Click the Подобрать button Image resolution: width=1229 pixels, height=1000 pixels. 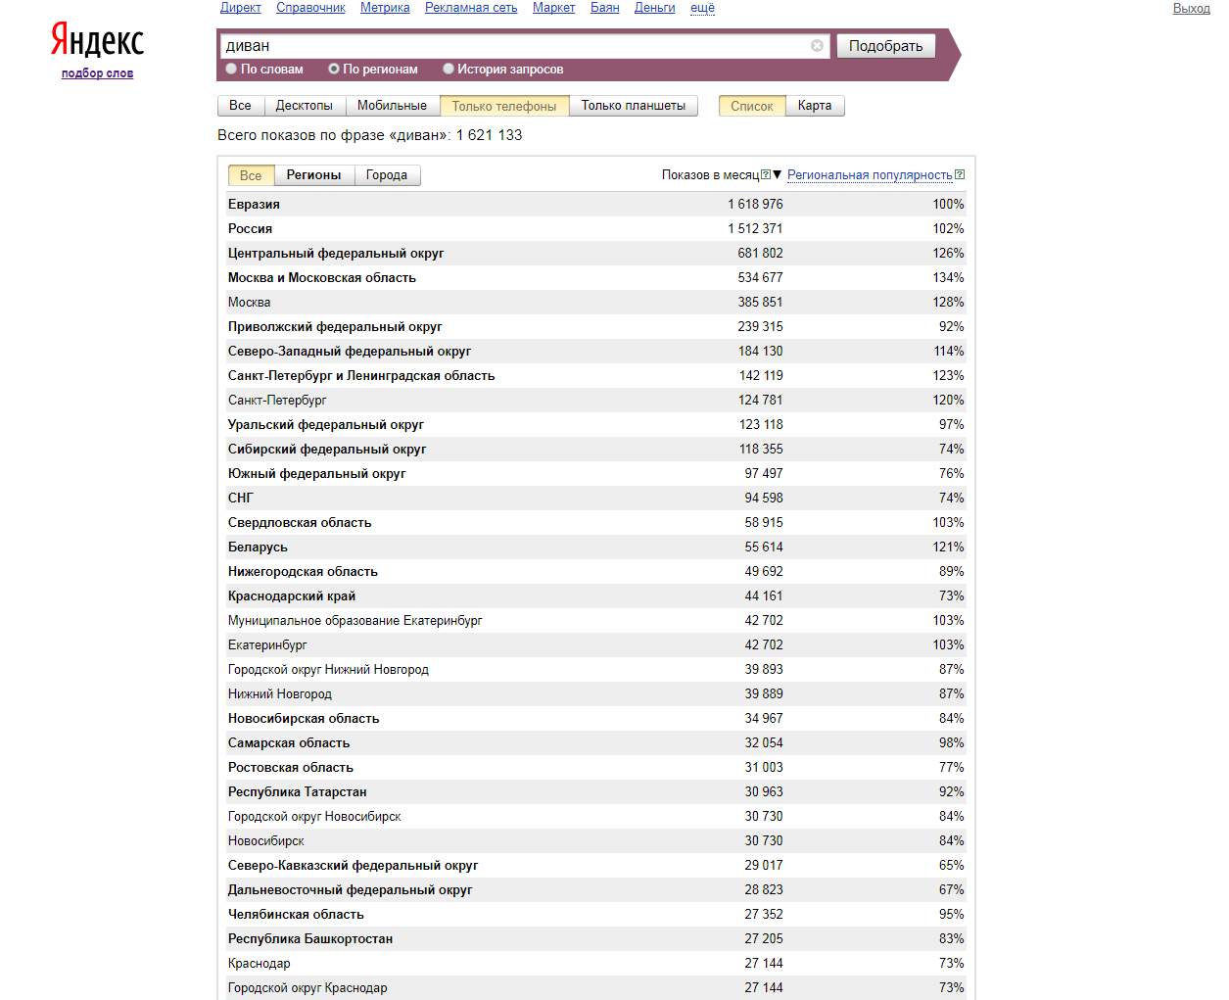pyautogui.click(x=886, y=46)
